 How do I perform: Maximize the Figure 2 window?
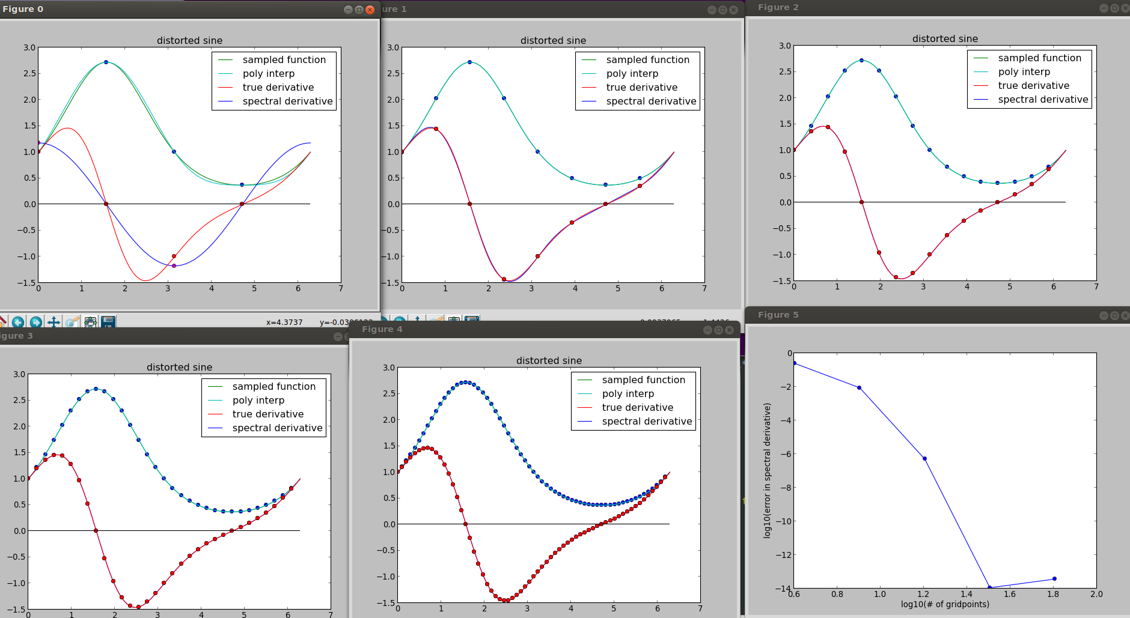[1114, 8]
